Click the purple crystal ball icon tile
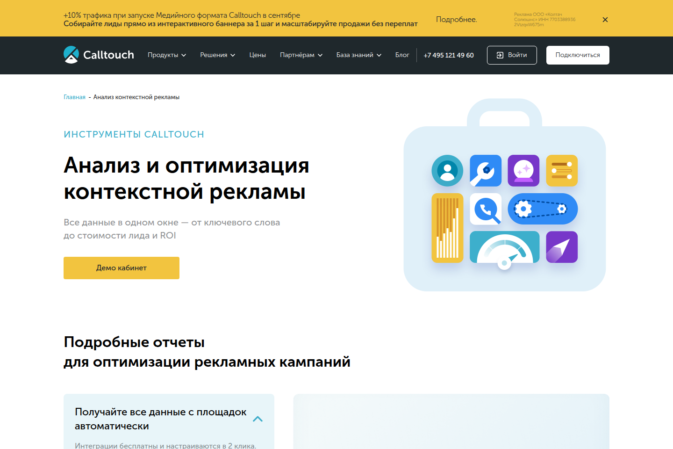 click(x=523, y=171)
